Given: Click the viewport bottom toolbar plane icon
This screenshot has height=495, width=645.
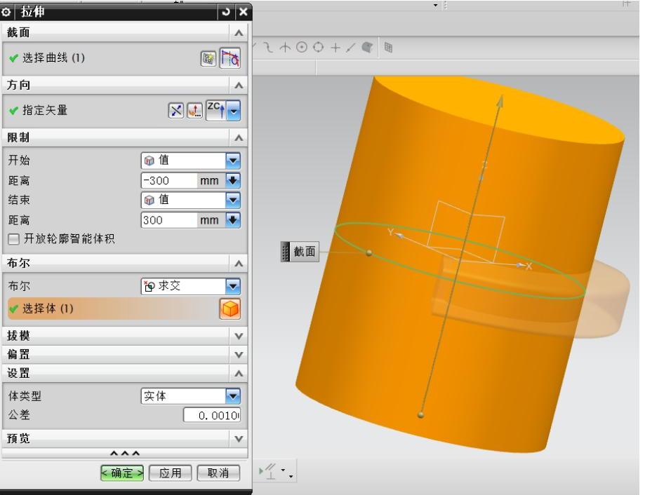Looking at the screenshot, I should click(268, 471).
